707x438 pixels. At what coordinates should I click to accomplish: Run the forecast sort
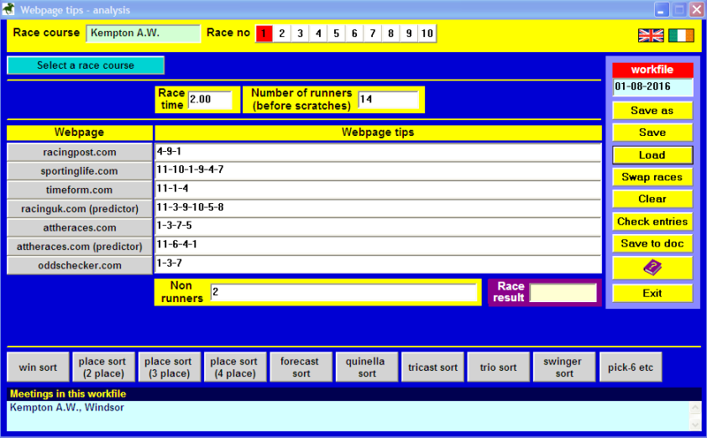[x=301, y=368]
